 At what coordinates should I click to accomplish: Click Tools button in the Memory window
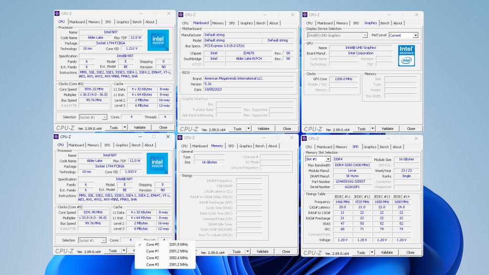[x=237, y=251]
